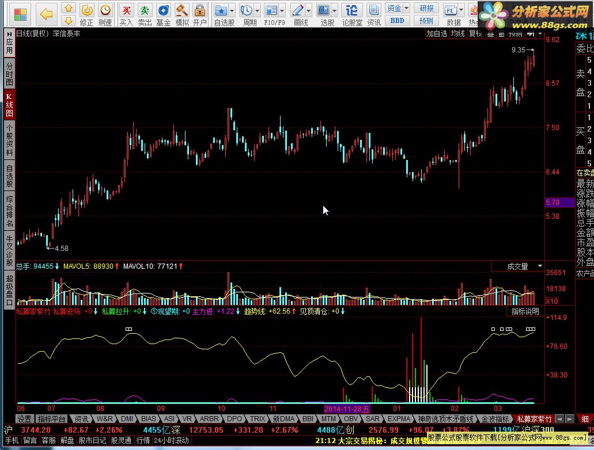Open 资讯 news document icon
This screenshot has width=594, height=450.
pyautogui.click(x=374, y=14)
